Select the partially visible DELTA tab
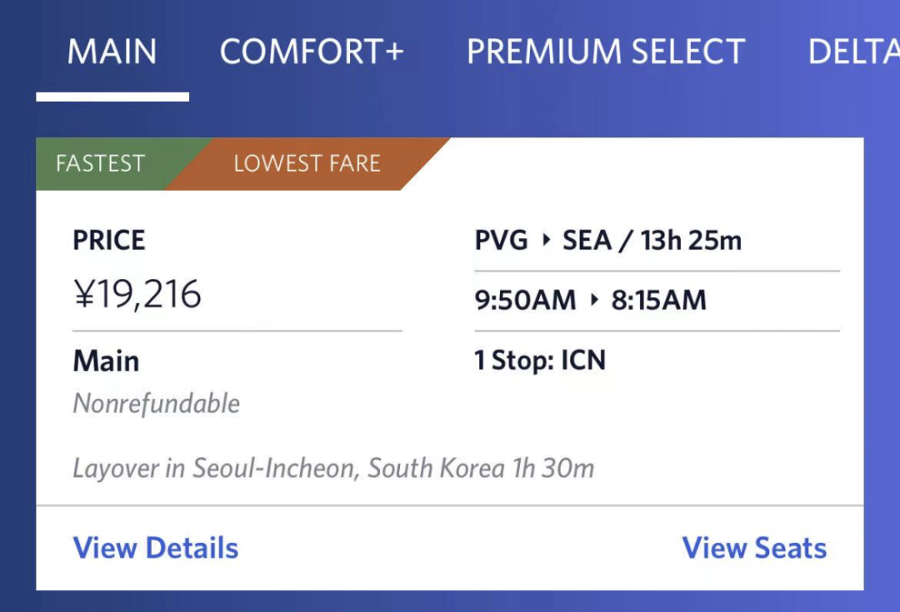Image resolution: width=900 pixels, height=612 pixels. [x=853, y=52]
